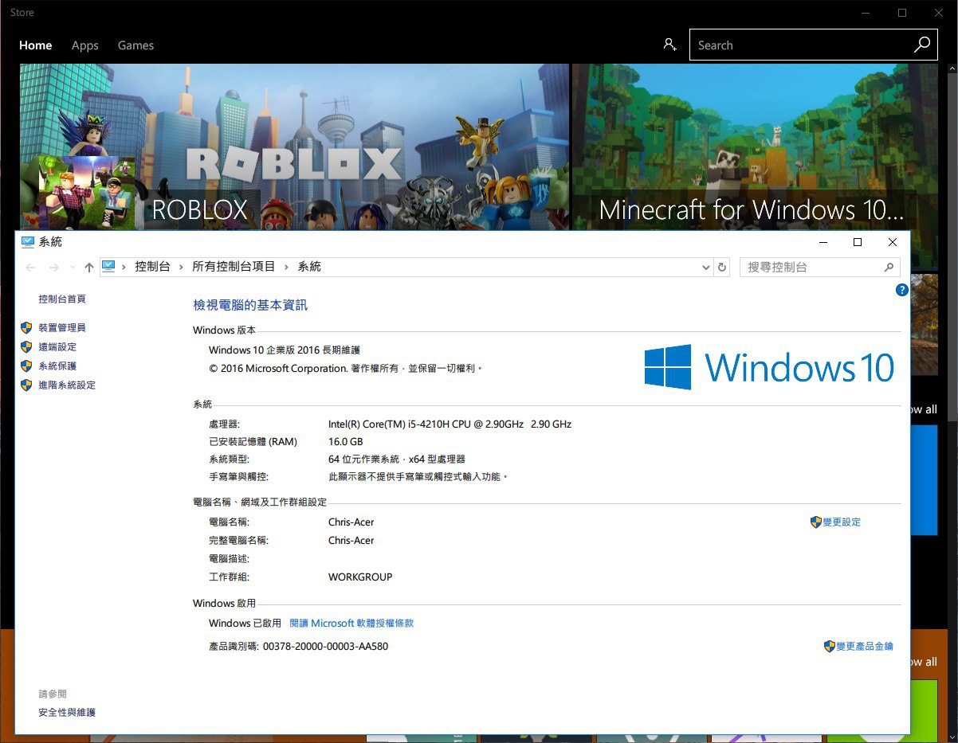
Task: Click the search icon in 搜尋控制台 box
Action: [889, 268]
